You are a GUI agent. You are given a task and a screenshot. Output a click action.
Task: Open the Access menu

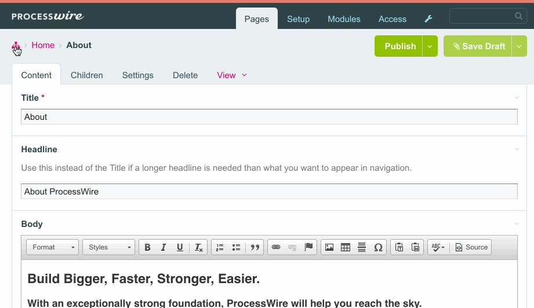point(393,19)
